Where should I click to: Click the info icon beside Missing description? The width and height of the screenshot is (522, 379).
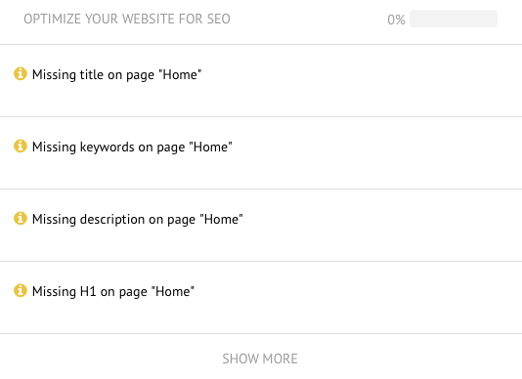(20, 218)
